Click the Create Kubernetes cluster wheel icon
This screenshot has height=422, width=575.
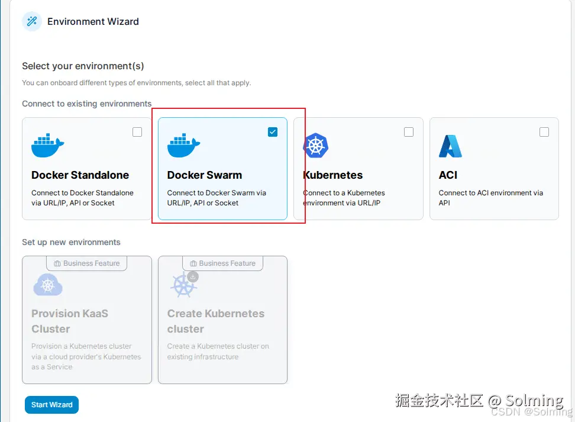click(x=185, y=284)
